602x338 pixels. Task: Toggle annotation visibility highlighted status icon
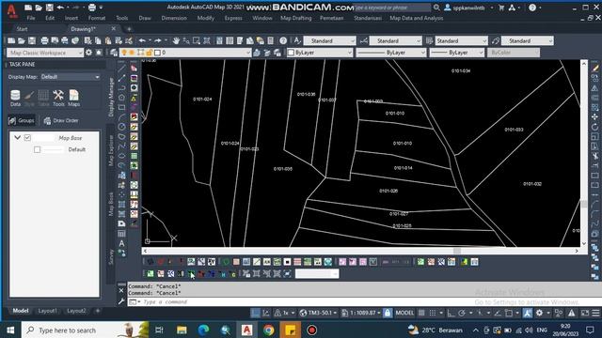[x=528, y=313]
